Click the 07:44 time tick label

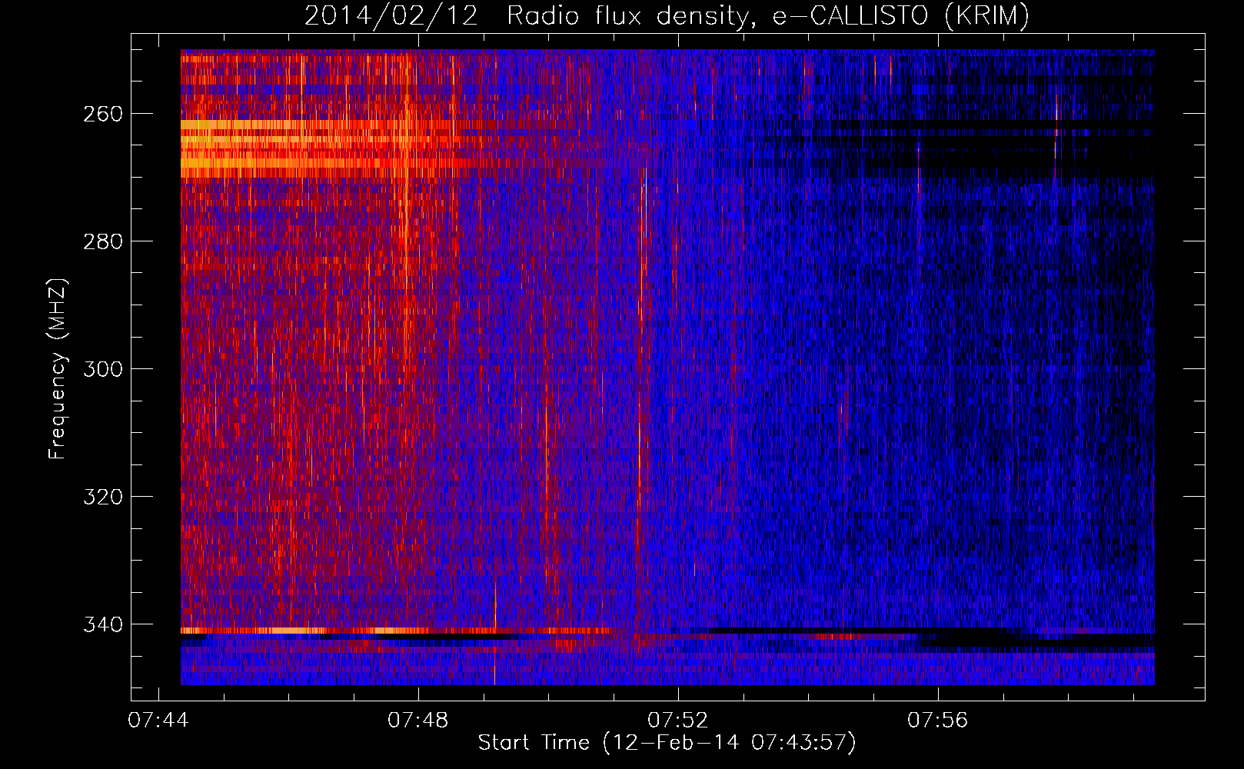click(158, 721)
